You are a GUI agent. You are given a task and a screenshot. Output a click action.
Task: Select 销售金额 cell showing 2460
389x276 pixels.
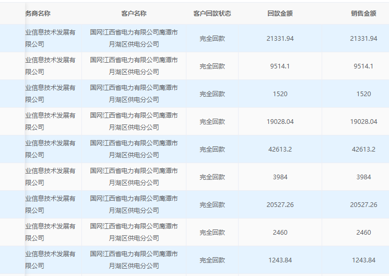pos(364,233)
